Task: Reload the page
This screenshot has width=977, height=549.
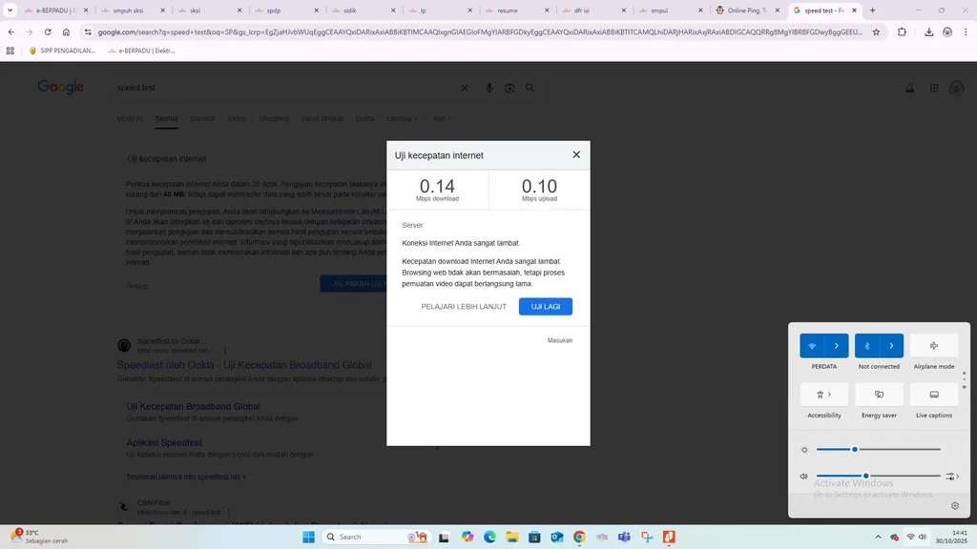Action: pos(47,31)
